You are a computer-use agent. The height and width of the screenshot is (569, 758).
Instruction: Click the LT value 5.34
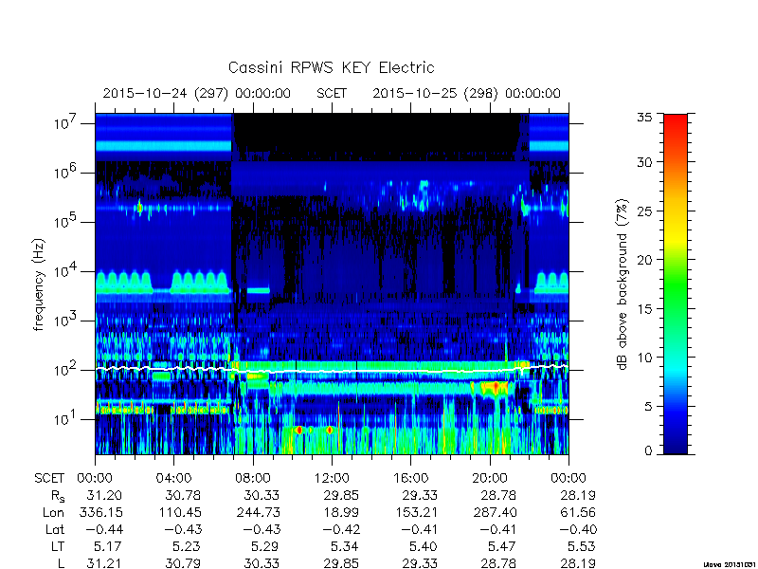(x=345, y=547)
